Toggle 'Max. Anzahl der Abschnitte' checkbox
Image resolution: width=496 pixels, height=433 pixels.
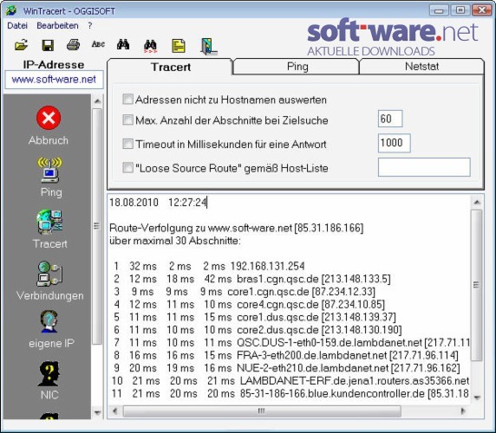pos(127,120)
